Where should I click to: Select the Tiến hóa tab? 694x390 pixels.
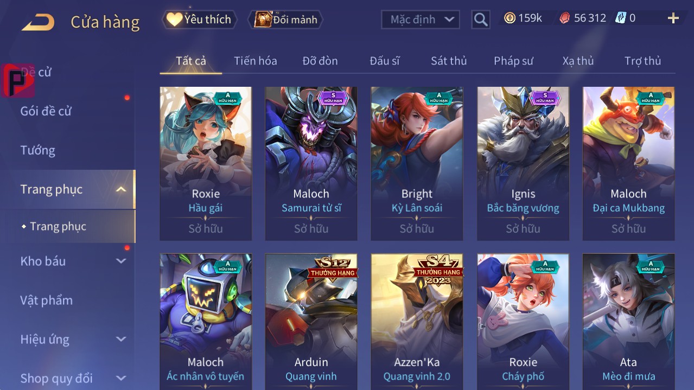[256, 61]
